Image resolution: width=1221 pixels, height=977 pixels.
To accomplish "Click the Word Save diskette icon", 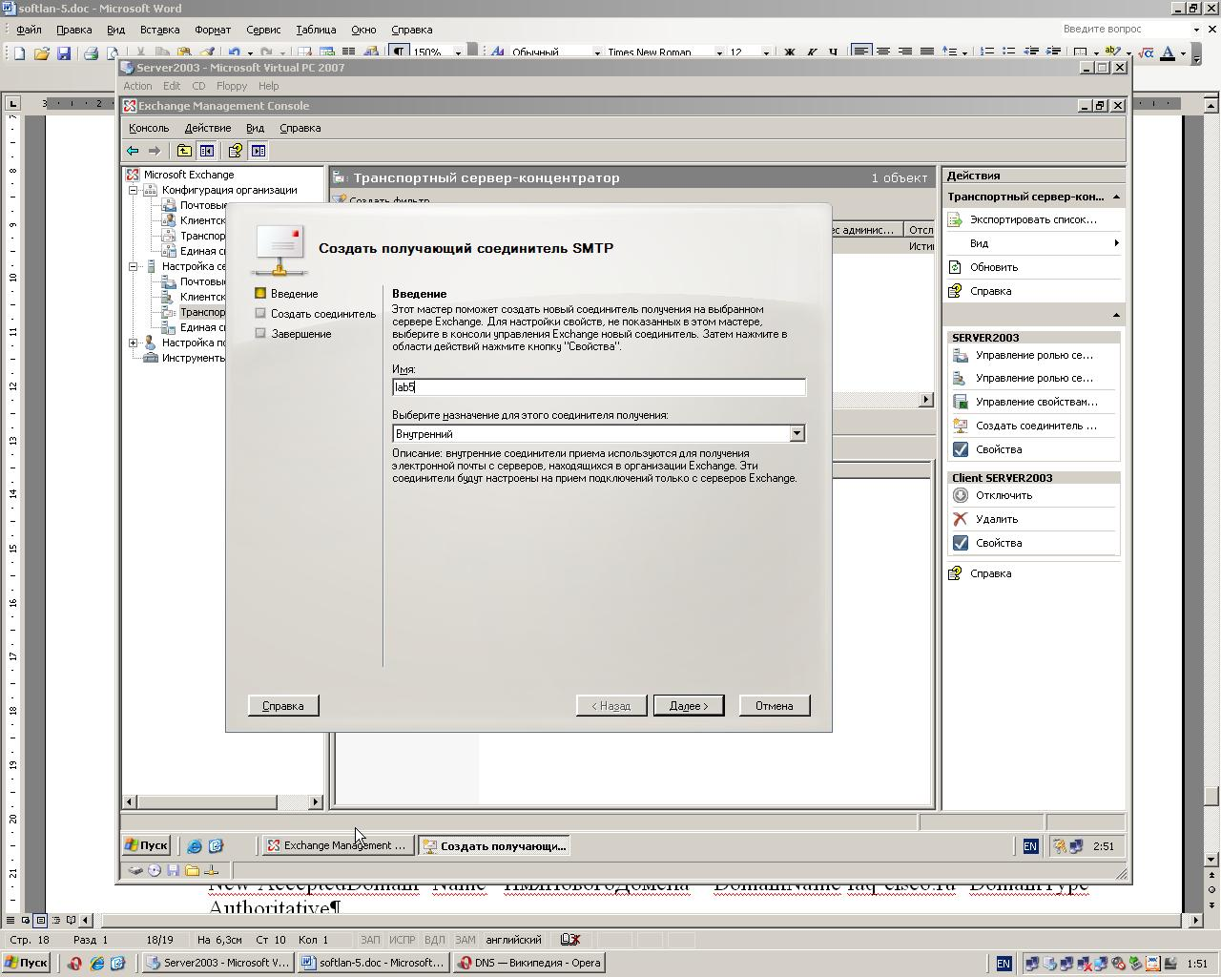I will pyautogui.click(x=63, y=52).
